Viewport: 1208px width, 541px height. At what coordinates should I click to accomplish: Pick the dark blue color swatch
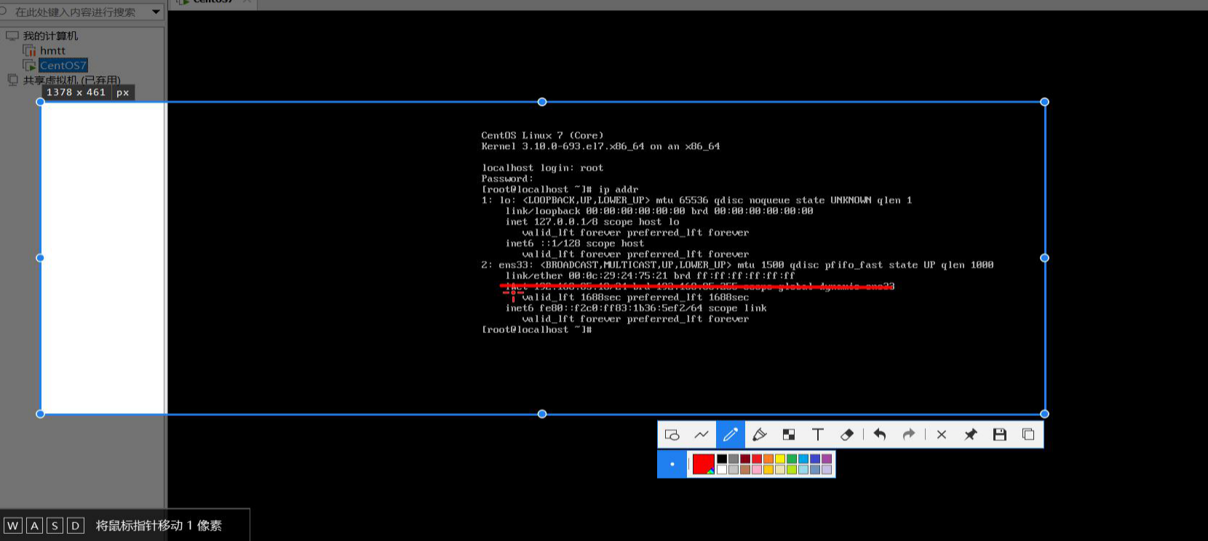tap(815, 459)
